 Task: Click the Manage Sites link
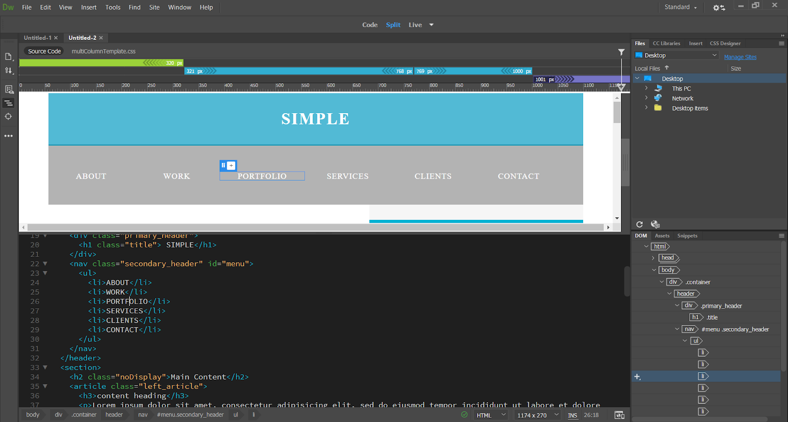pyautogui.click(x=740, y=57)
